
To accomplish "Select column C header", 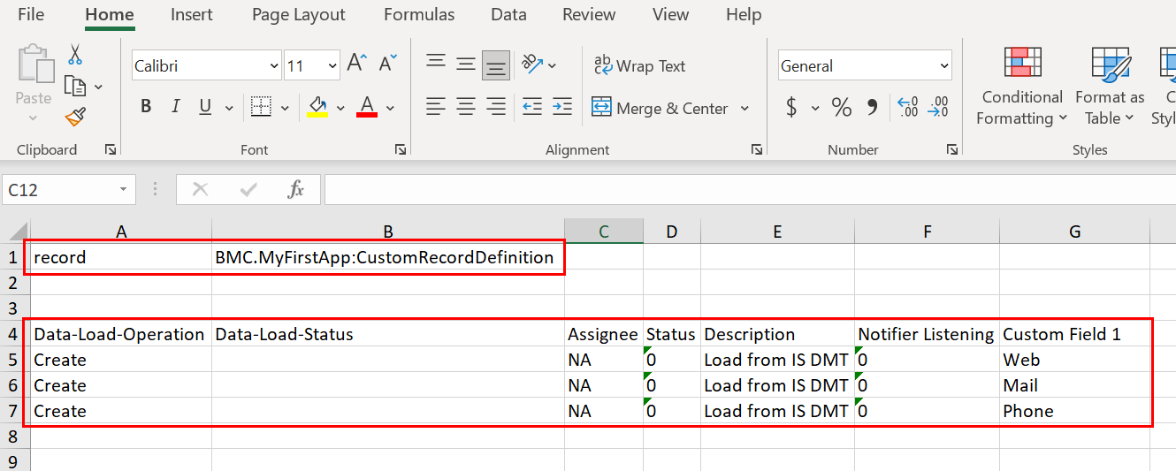I will (x=604, y=232).
